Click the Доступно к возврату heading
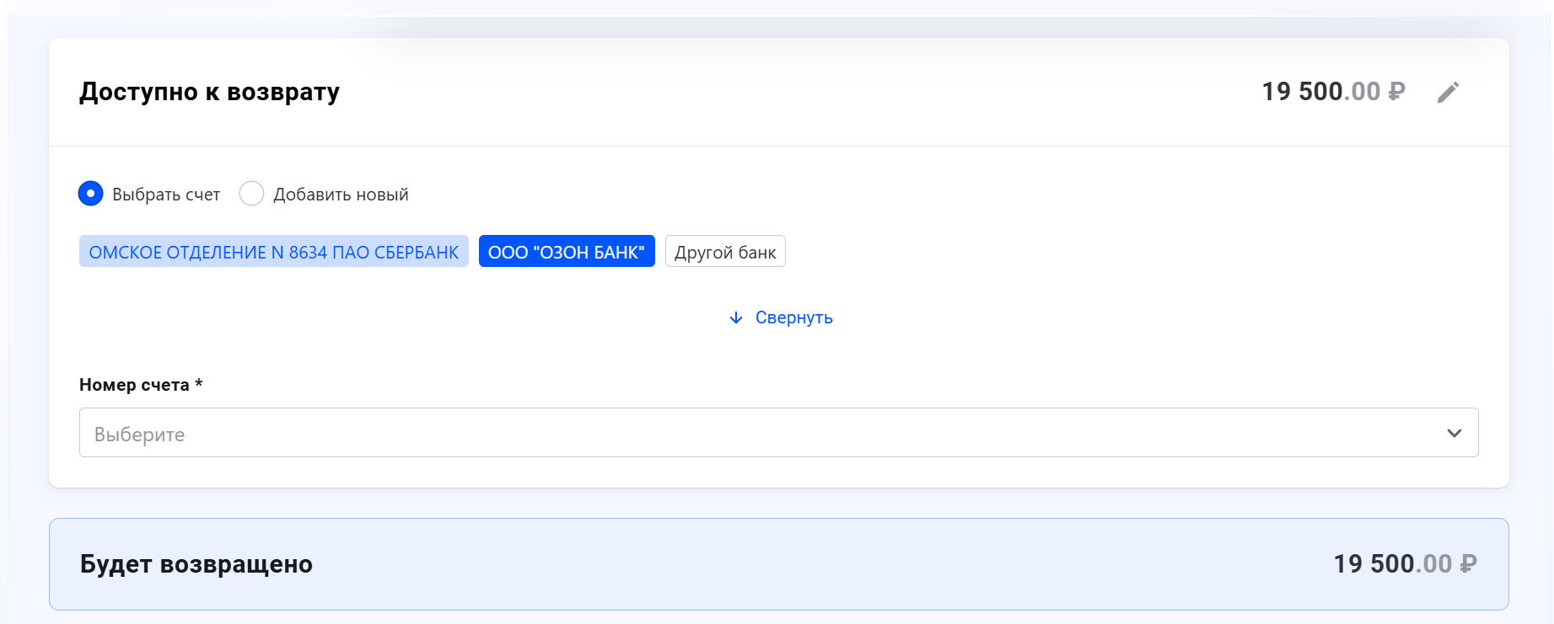1554x624 pixels. pyautogui.click(x=209, y=92)
